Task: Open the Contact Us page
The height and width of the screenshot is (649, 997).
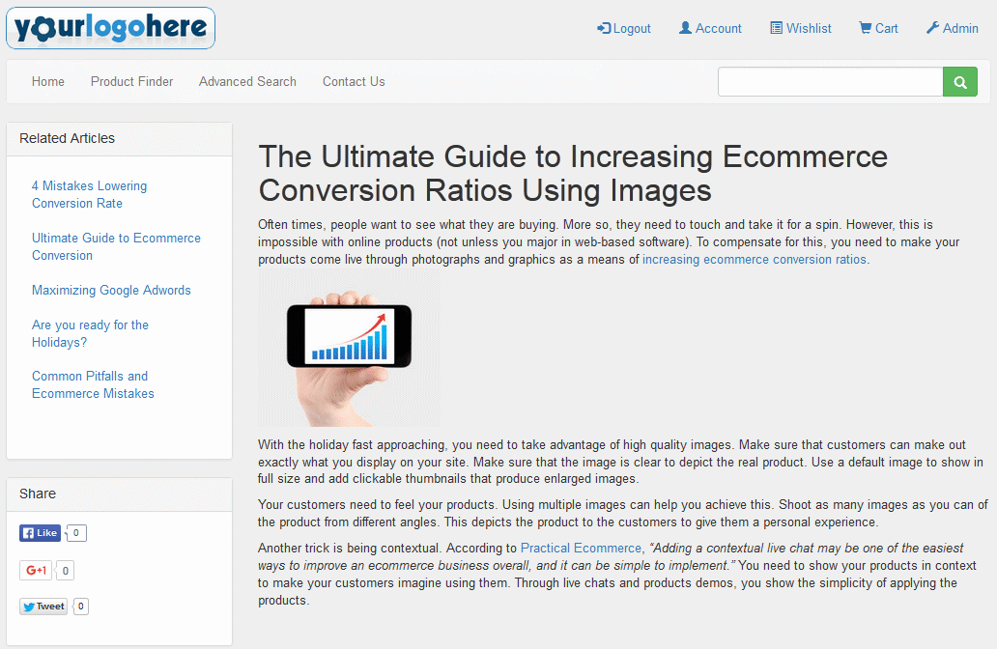Action: tap(354, 82)
